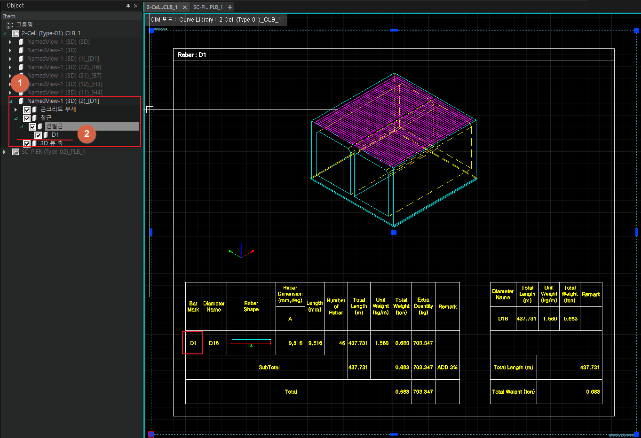Screen dimensions: 641x438
Task: Click the Curve Library breadcrumb
Action: (x=196, y=19)
